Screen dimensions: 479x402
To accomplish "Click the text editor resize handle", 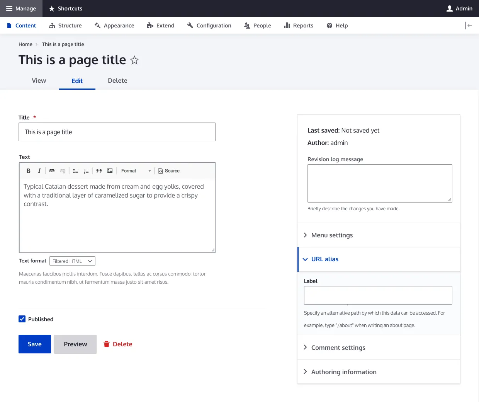I will click(213, 250).
